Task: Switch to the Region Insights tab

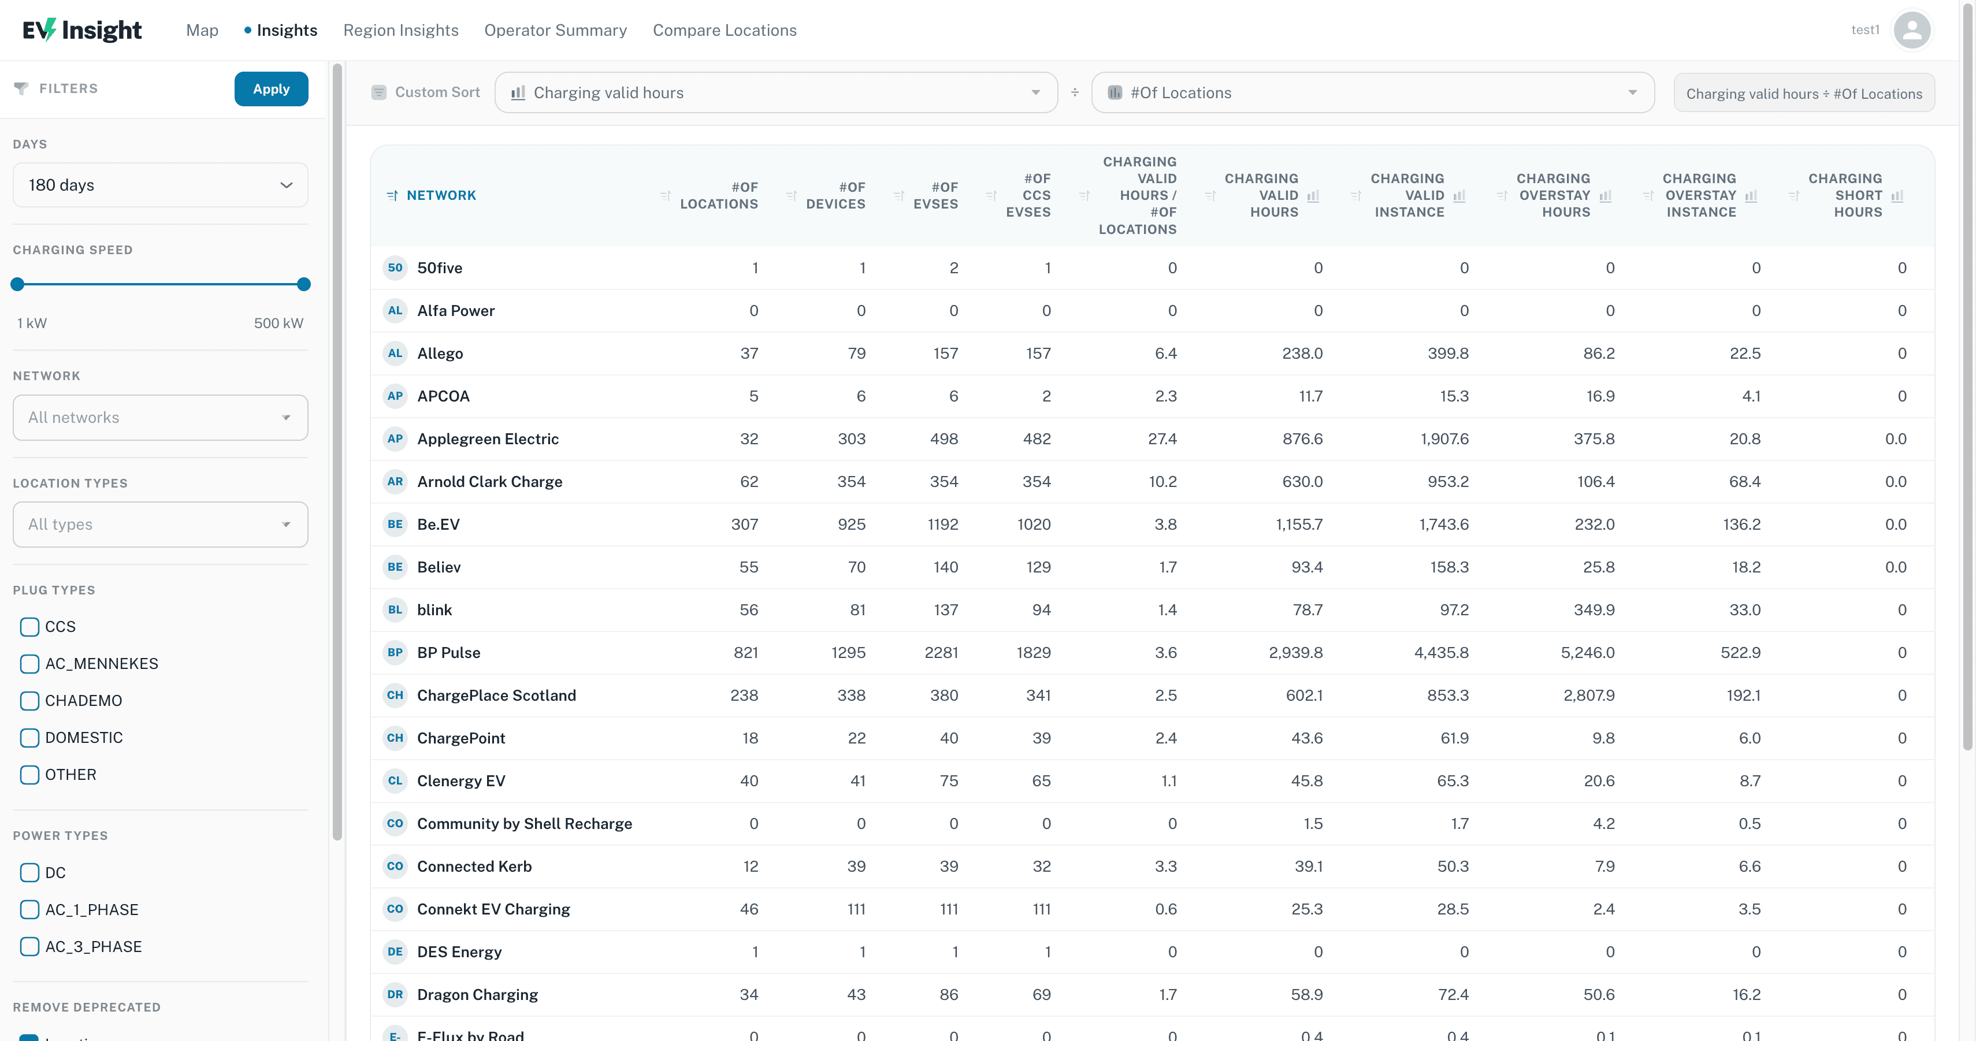Action: (x=400, y=30)
